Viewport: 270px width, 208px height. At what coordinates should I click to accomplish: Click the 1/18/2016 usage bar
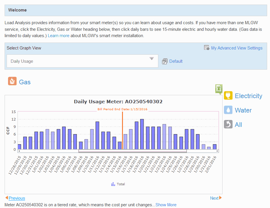pos(136,136)
